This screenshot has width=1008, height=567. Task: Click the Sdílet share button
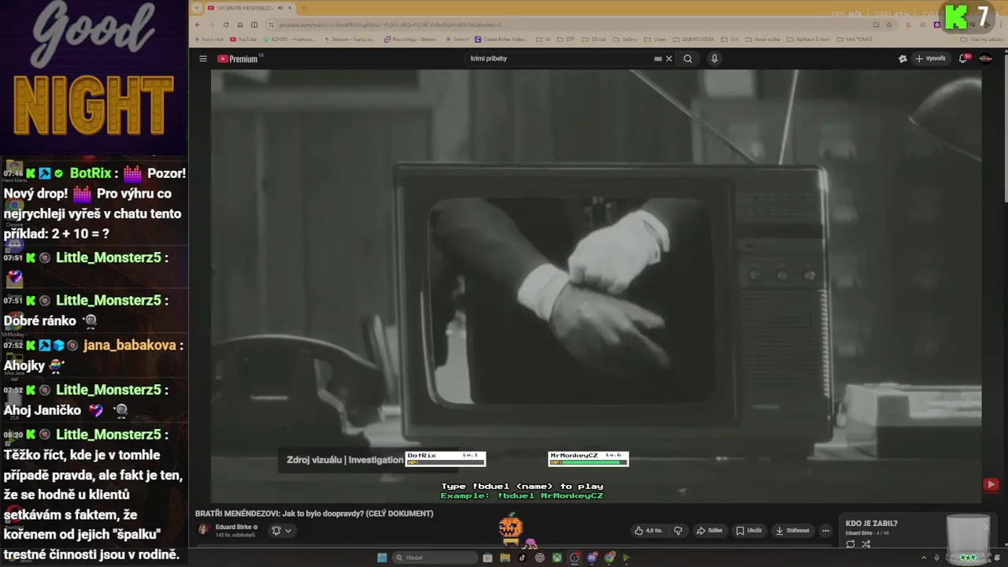click(710, 530)
